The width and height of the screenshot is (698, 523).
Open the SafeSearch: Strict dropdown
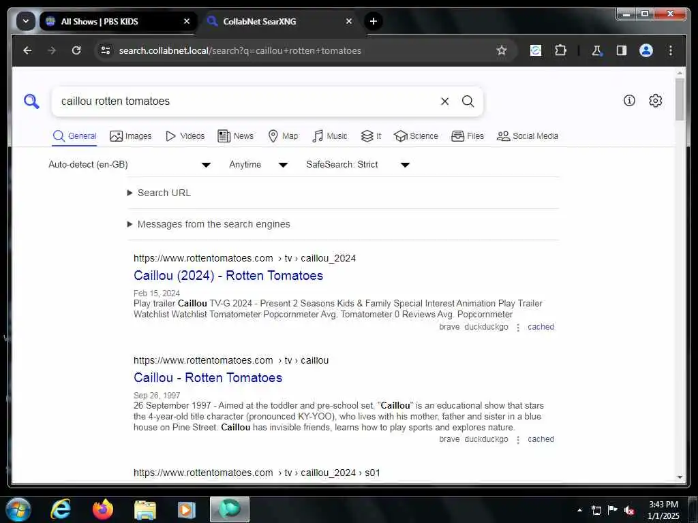pyautogui.click(x=358, y=165)
